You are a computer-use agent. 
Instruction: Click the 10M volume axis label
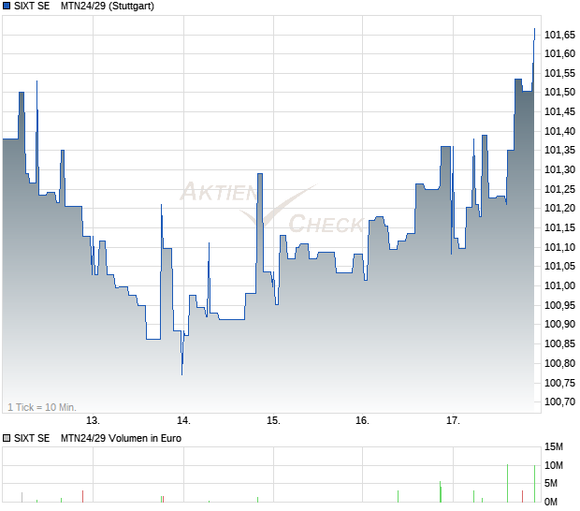(554, 465)
